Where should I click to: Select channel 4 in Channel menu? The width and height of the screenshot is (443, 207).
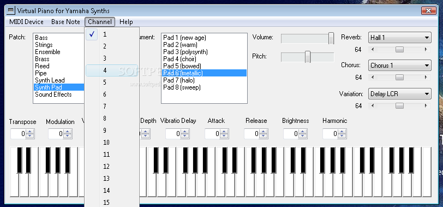tap(112, 70)
